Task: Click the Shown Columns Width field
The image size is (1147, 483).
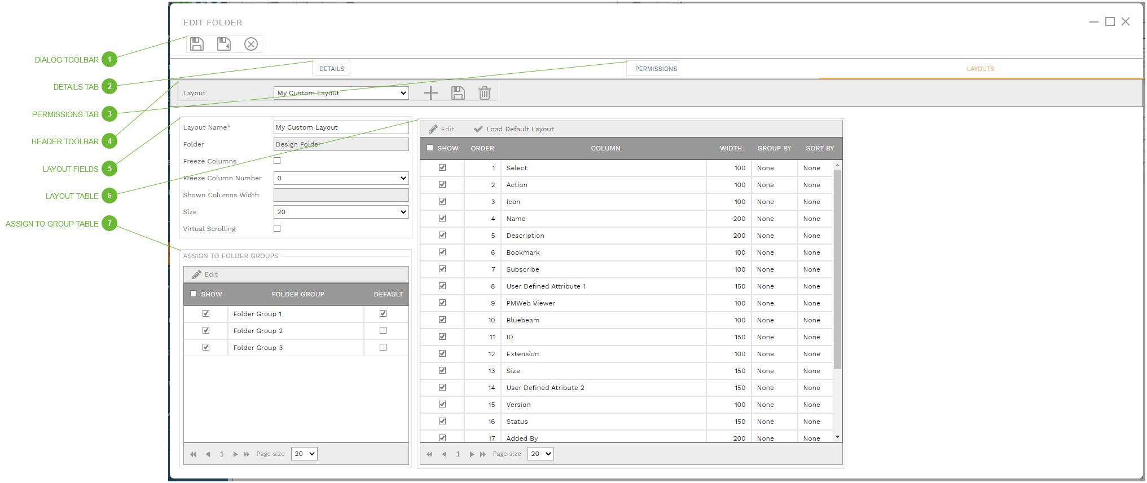Action: [x=341, y=195]
